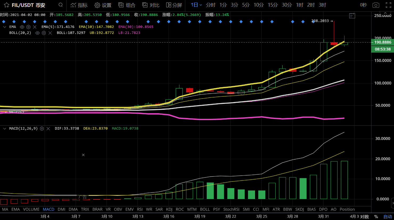Screen dimensions: 394x220
Task: Toggle 自动 auto scale
Action: [x=388, y=217]
